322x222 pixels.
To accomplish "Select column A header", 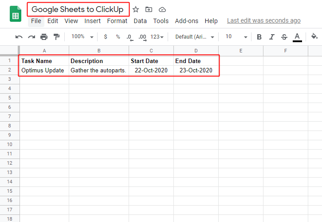I will 44,51.
